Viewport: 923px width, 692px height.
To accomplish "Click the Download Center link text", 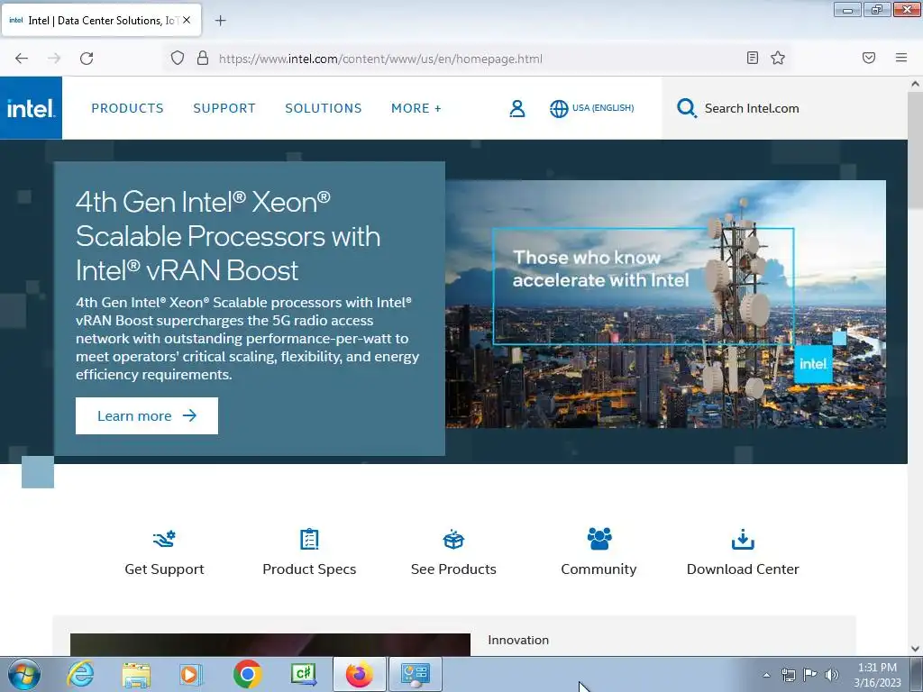I will (x=743, y=569).
